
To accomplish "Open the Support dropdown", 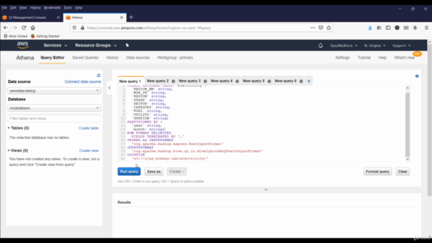I will (402, 45).
